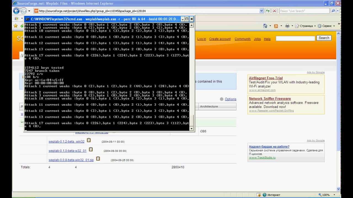Download weplab-0.0.8-beta-win32_01.zip
This screenshot has width=353, height=198.
[71, 160]
